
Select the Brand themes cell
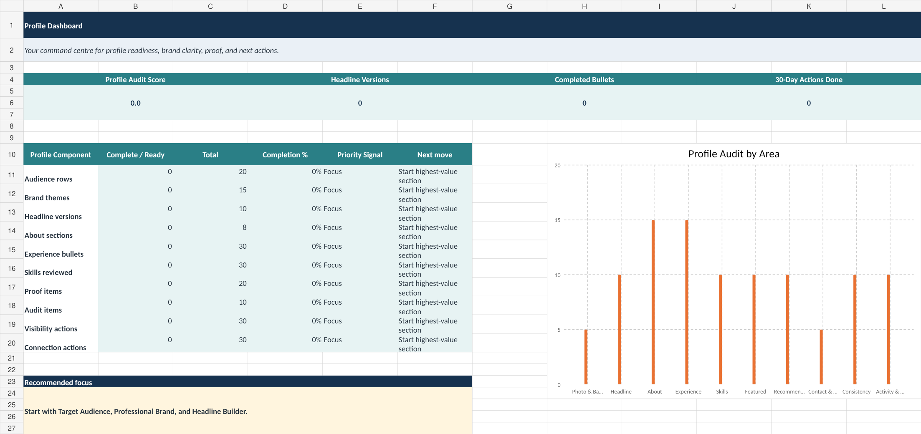tap(61, 194)
